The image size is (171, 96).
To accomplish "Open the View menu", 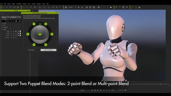I will coord(29,4).
